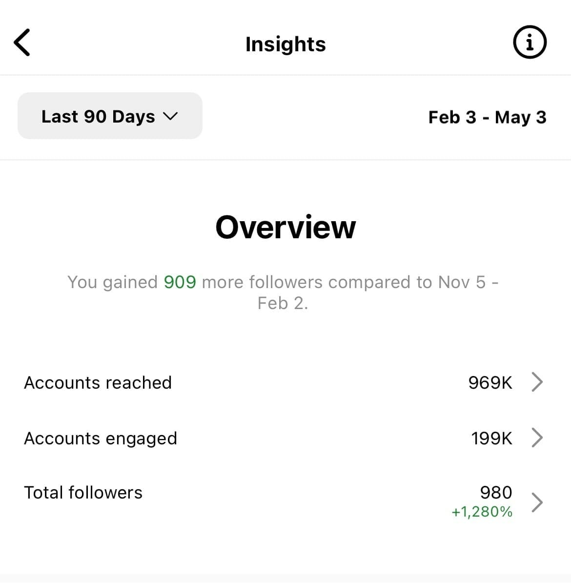571x583 pixels.
Task: Click the Total followers label
Action: [x=83, y=492]
